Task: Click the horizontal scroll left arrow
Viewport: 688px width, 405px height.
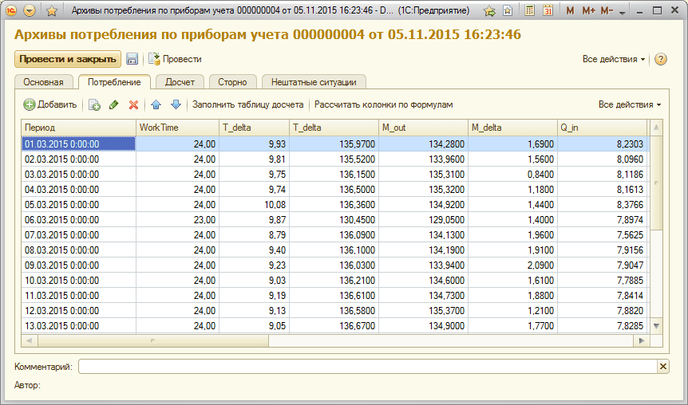Action: (30, 340)
